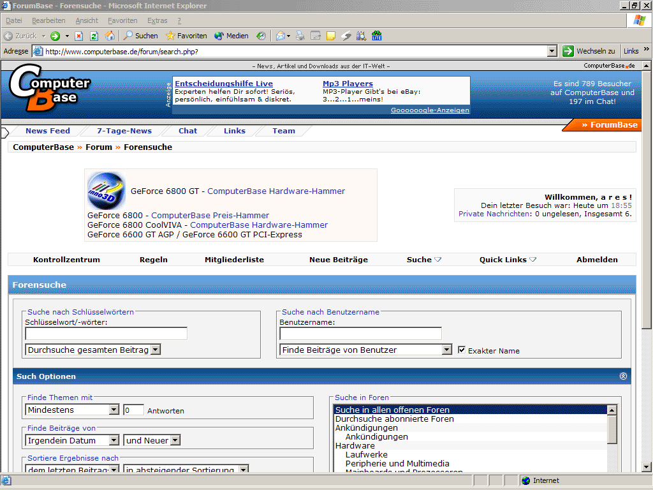The image size is (653, 490).
Task: Click the page icon in the address bar
Action: tap(38, 51)
